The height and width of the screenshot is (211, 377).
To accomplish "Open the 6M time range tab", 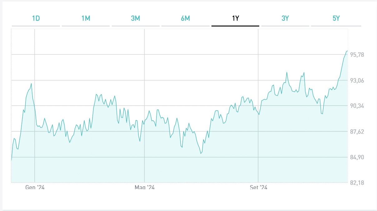I will (x=185, y=18).
